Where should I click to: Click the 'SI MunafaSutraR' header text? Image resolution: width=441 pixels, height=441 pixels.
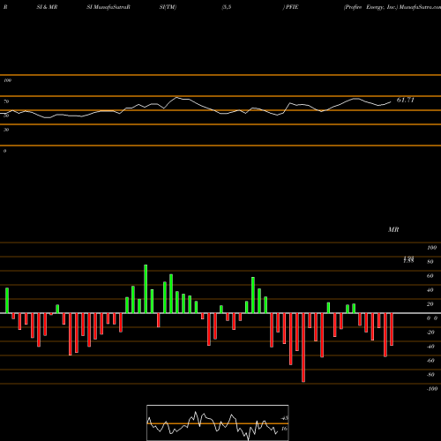pos(108,7)
